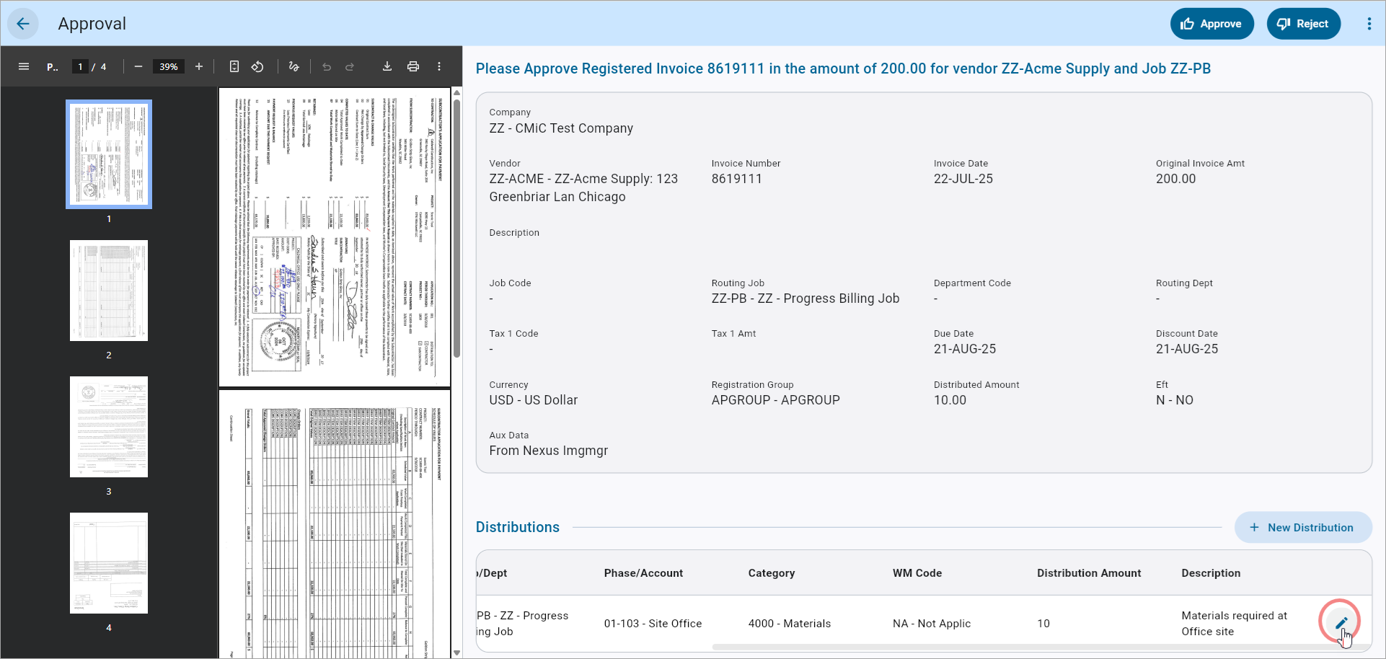The height and width of the screenshot is (659, 1386).
Task: Zoom out the PDF viewer
Action: pyautogui.click(x=138, y=66)
